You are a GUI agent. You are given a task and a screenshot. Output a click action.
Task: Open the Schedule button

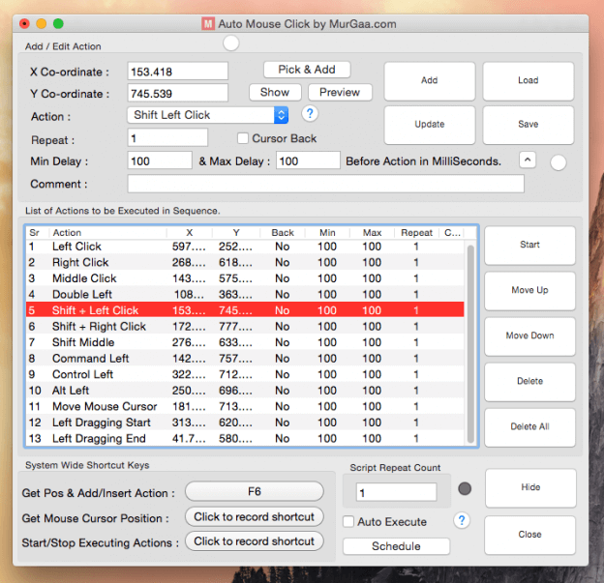[x=396, y=546]
